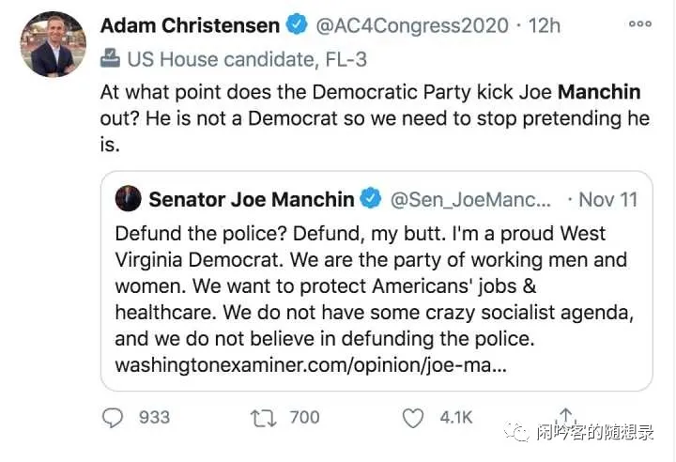Open Adam Christensen's profile photo
676x462 pixels.
tap(52, 44)
